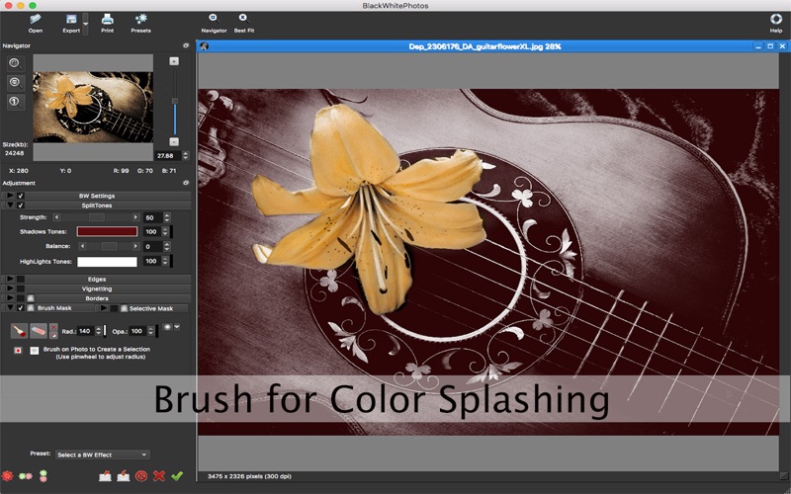
Task: Pick the Shadows Tones dark red color swatch
Action: tap(107, 231)
